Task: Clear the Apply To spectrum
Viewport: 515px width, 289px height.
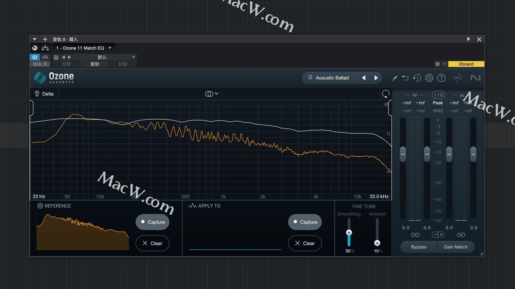Action: (305, 243)
